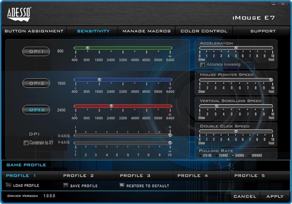Click the Y-AXIS slider handle

[170, 143]
